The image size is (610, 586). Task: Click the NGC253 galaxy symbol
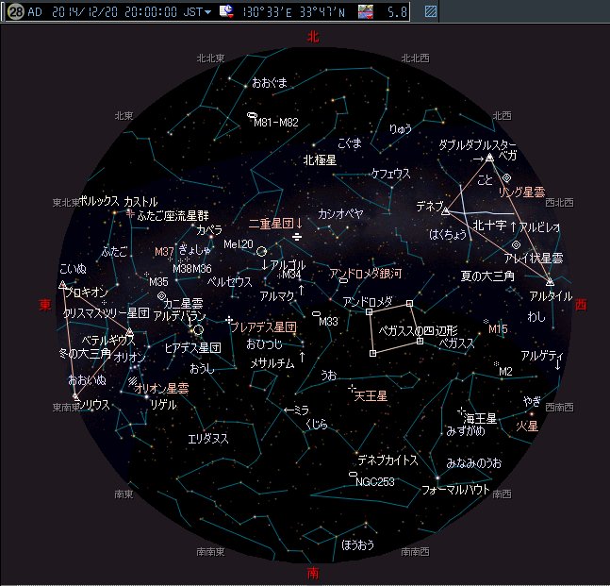pos(353,475)
